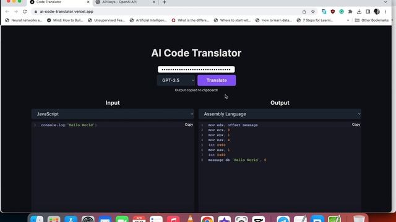
Task: Click the purple Translate button
Action: (x=217, y=80)
